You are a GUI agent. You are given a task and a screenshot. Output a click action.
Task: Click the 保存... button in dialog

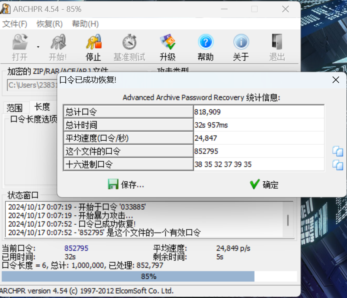[126, 184]
